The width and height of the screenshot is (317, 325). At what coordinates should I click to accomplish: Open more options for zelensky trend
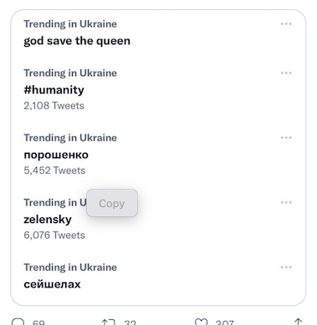coord(286,202)
